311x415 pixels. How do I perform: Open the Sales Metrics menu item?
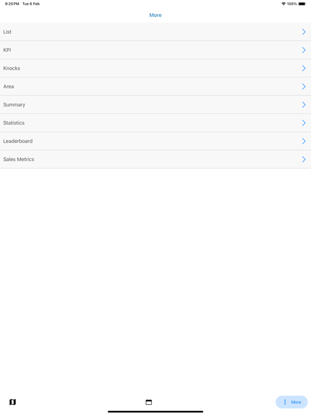tap(155, 159)
